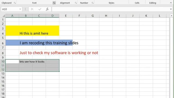Select column K header
This screenshot has height=98, width=174.
pos(146,16)
